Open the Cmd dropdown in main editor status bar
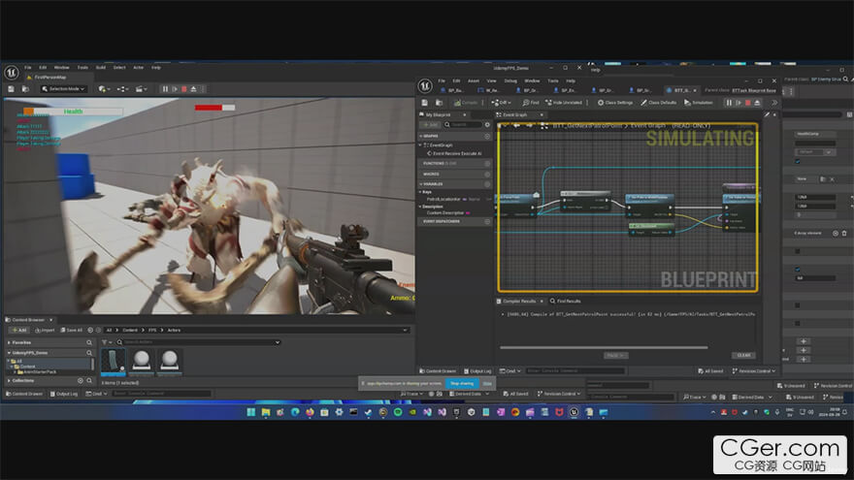This screenshot has height=480, width=854. (x=97, y=394)
